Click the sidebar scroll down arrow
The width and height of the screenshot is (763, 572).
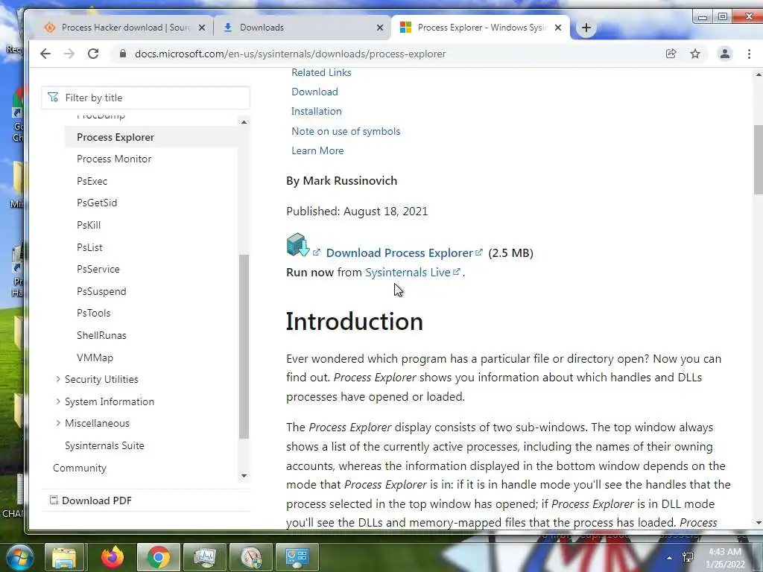click(x=244, y=476)
